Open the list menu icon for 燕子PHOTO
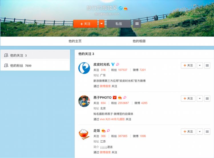This screenshot has height=158, width=214. pyautogui.click(x=207, y=98)
